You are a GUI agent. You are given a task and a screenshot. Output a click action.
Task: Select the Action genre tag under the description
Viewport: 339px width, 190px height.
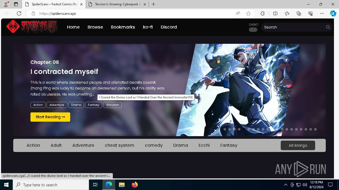[x=38, y=105]
